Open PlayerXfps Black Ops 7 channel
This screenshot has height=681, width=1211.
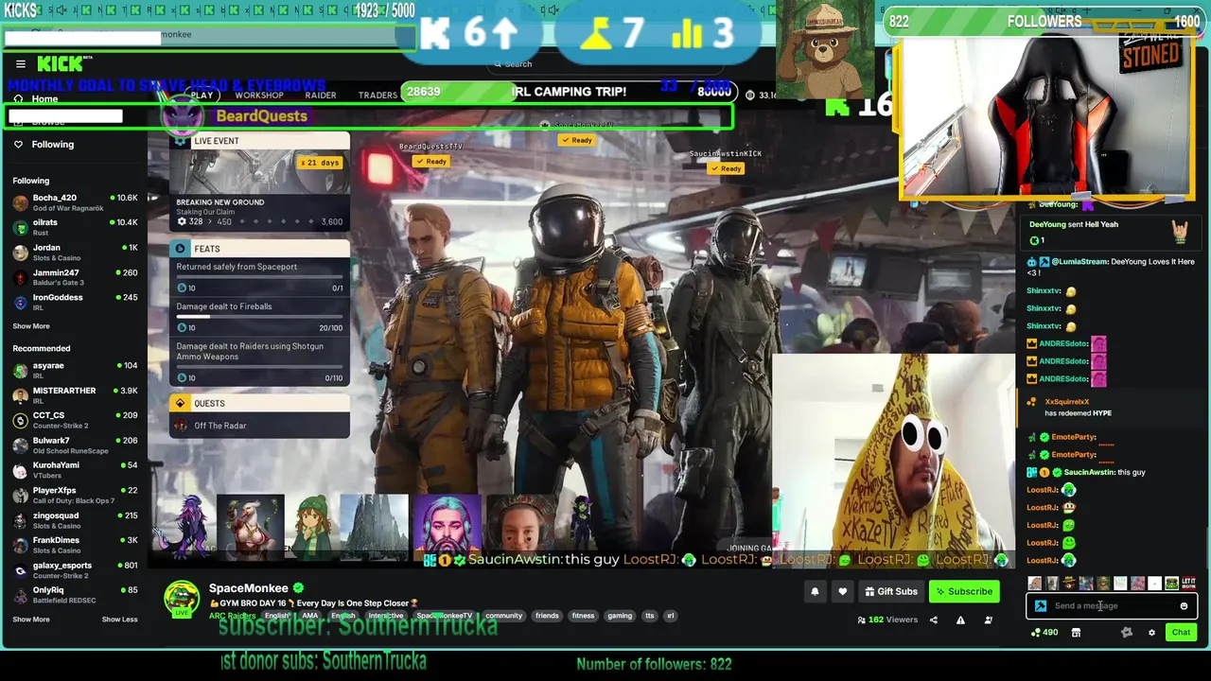pyautogui.click(x=75, y=495)
